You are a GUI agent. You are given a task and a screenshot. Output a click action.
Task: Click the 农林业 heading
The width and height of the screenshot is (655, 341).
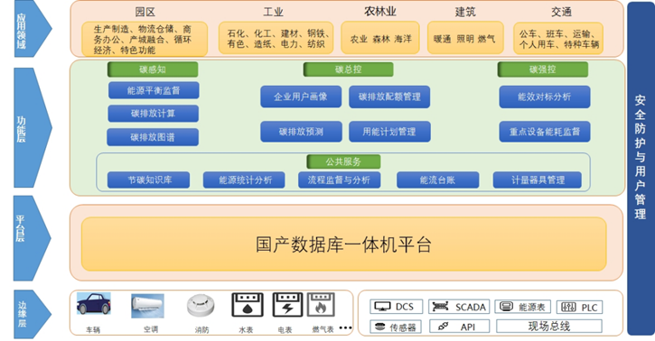tap(380, 12)
